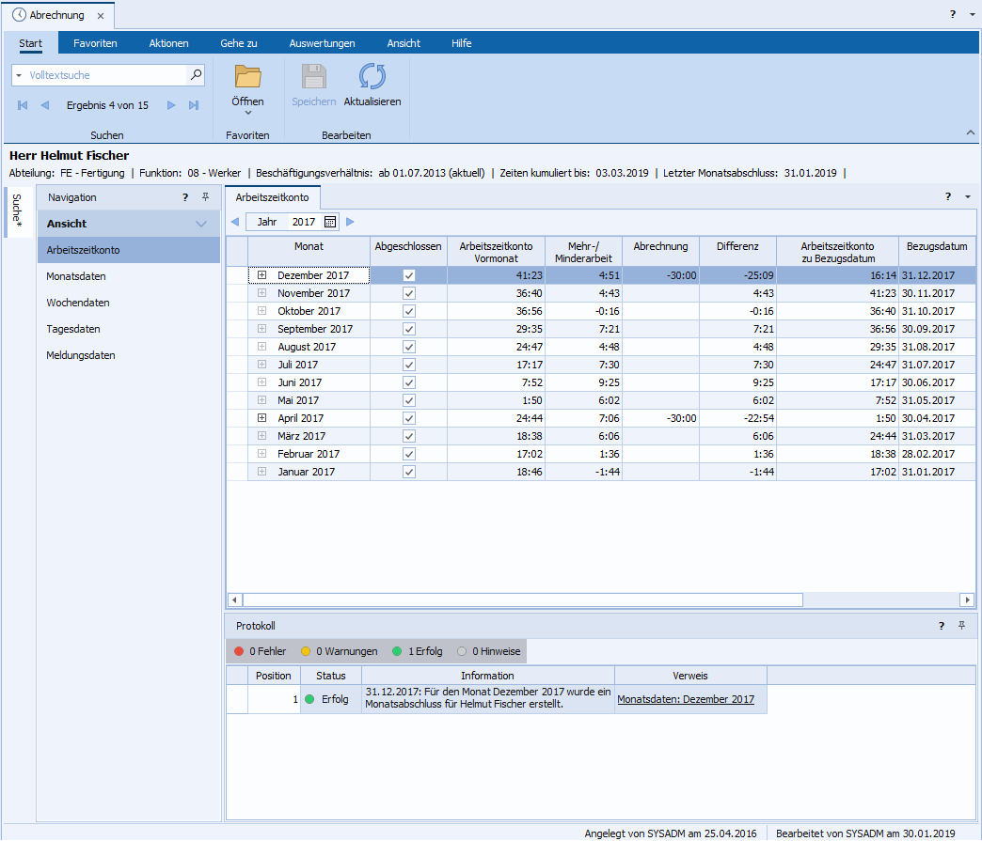The image size is (982, 841).
Task: Click the horizontal scrollbar of the table
Action: click(522, 600)
